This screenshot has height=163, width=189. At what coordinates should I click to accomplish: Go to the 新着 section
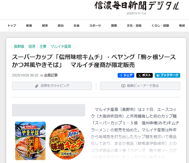(x=29, y=26)
